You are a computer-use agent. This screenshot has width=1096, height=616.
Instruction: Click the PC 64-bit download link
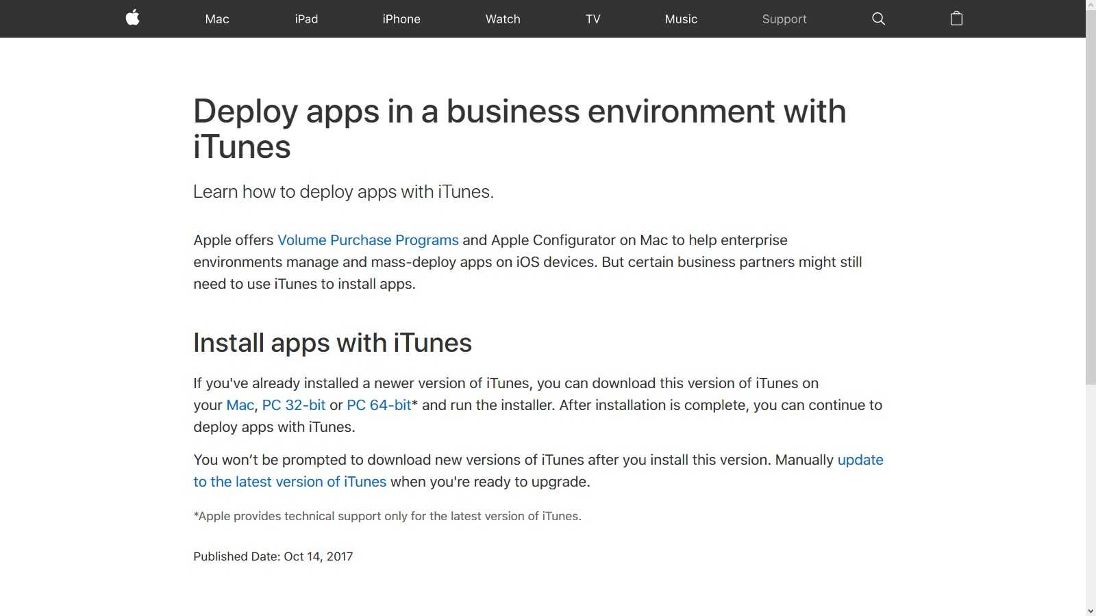(x=379, y=405)
